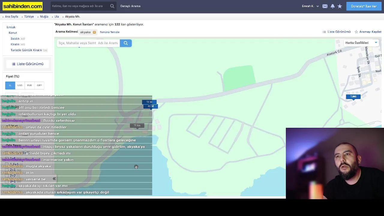Open the Emrah K. account dropdown

(310, 6)
